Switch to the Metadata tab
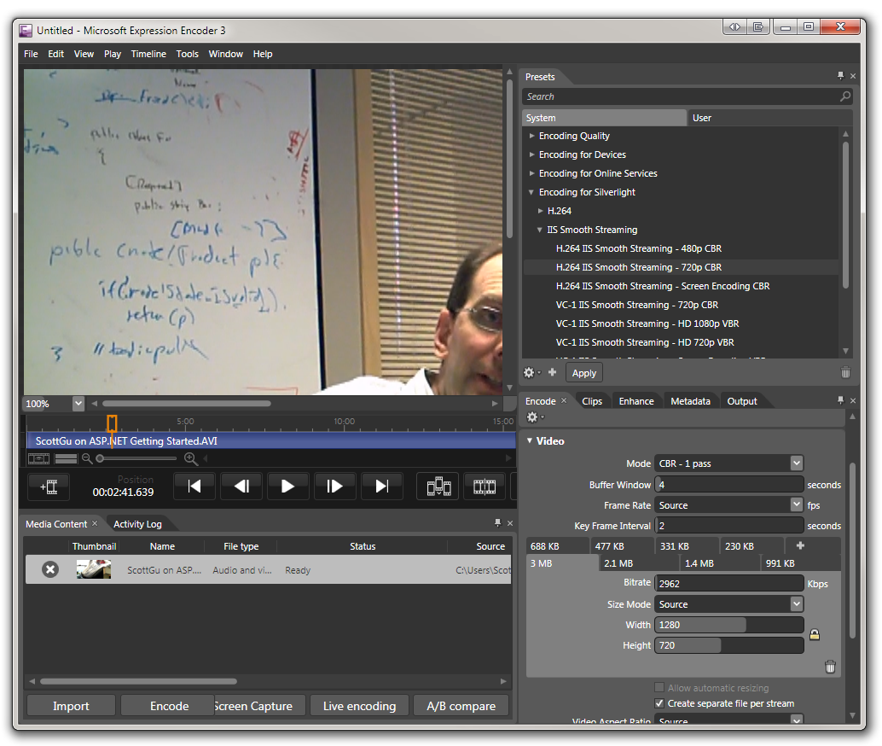Screen dimensions: 882x746 click(x=690, y=401)
